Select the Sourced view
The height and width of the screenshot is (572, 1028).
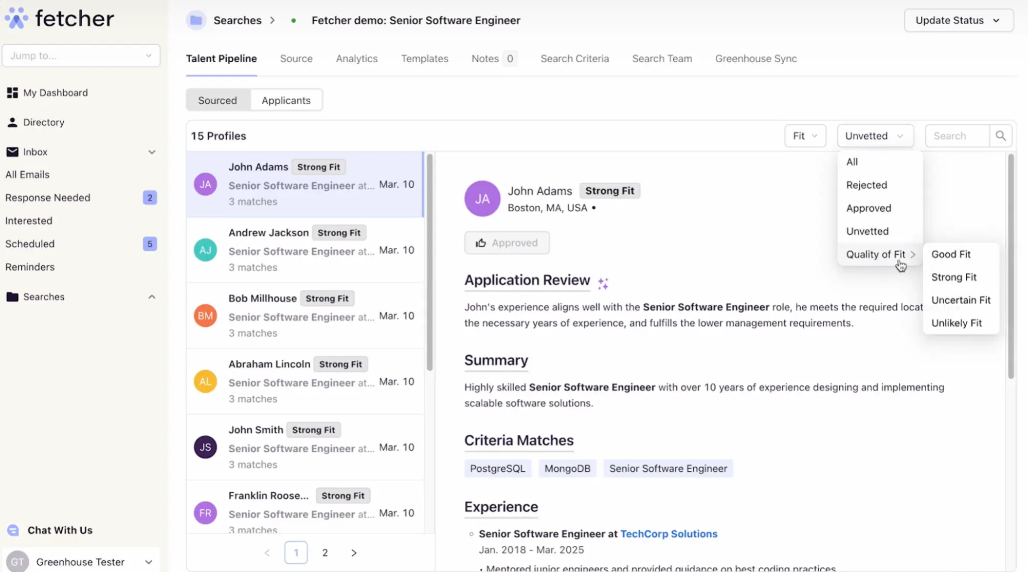pyautogui.click(x=218, y=100)
